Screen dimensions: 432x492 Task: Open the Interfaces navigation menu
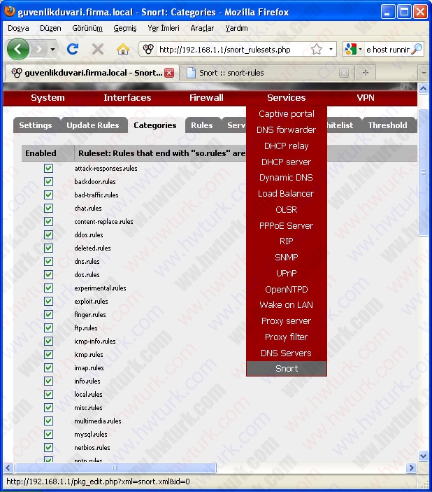[x=127, y=97]
